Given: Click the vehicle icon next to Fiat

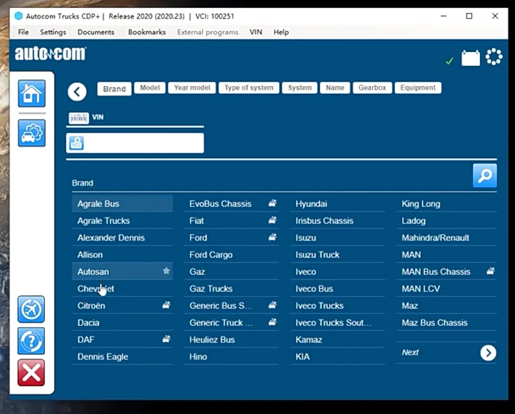Looking at the screenshot, I should click(273, 220).
